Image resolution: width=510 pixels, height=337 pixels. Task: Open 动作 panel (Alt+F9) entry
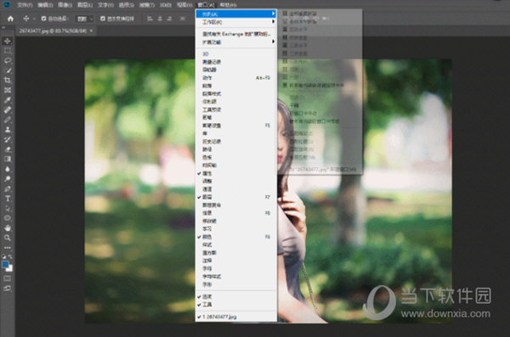coord(235,78)
